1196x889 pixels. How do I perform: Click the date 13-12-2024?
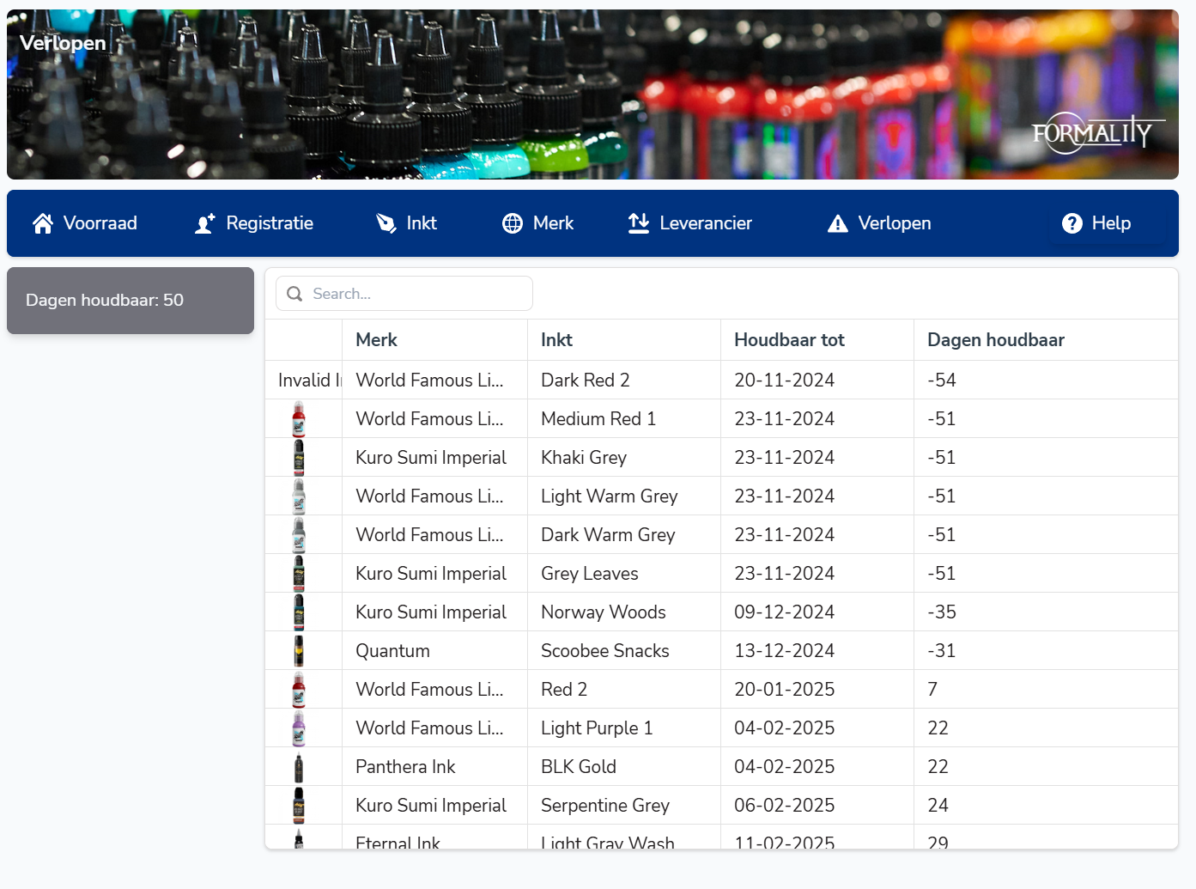[x=784, y=651]
